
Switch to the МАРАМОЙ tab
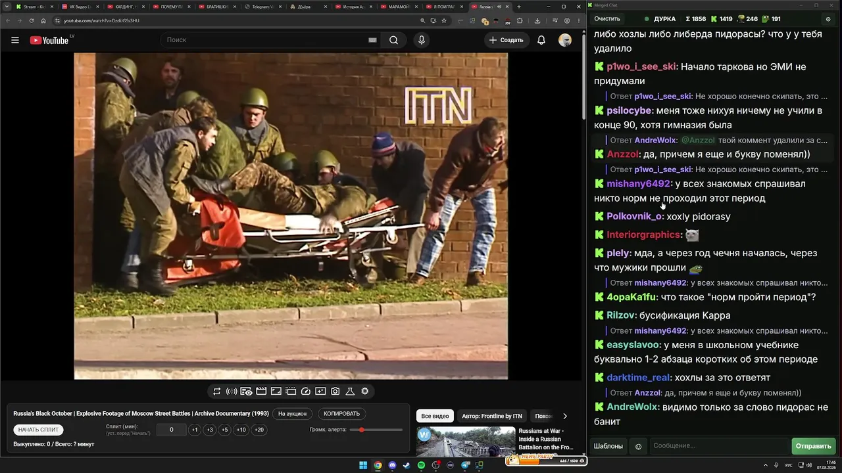click(x=399, y=7)
